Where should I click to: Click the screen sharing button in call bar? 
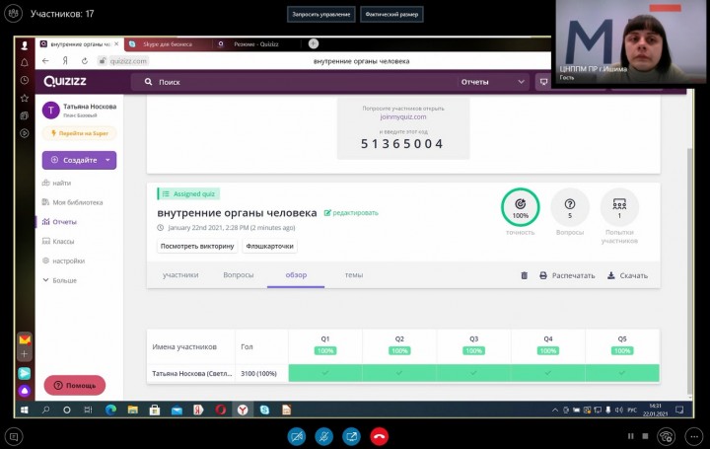coord(351,435)
